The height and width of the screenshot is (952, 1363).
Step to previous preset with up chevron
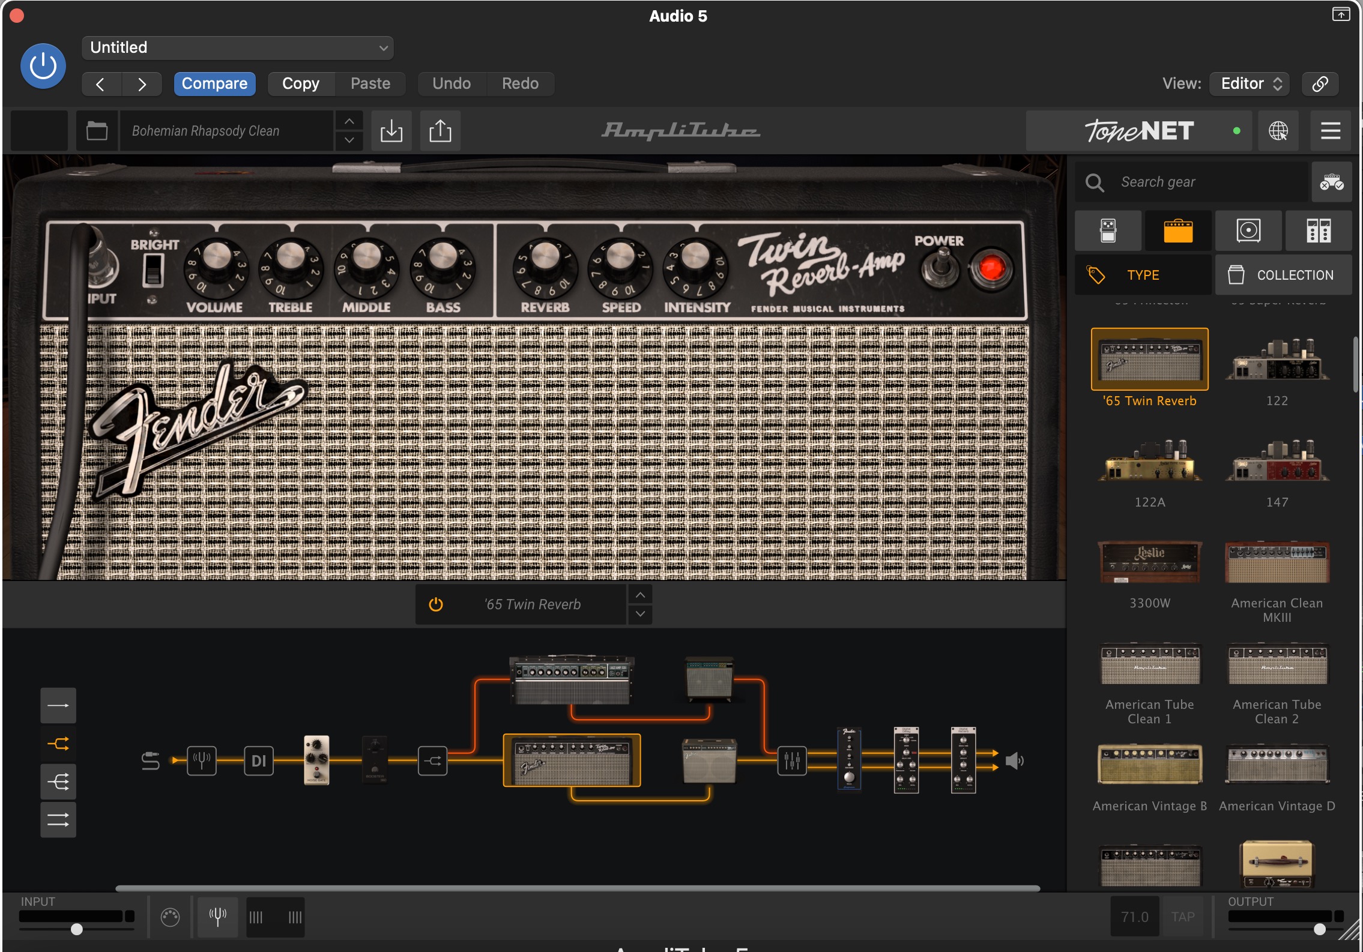(x=349, y=121)
